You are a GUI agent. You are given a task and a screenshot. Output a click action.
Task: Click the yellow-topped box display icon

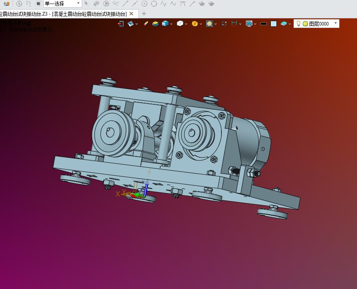155,24
